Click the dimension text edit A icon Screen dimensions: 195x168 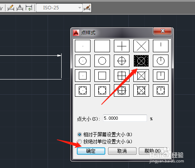(20, 8)
